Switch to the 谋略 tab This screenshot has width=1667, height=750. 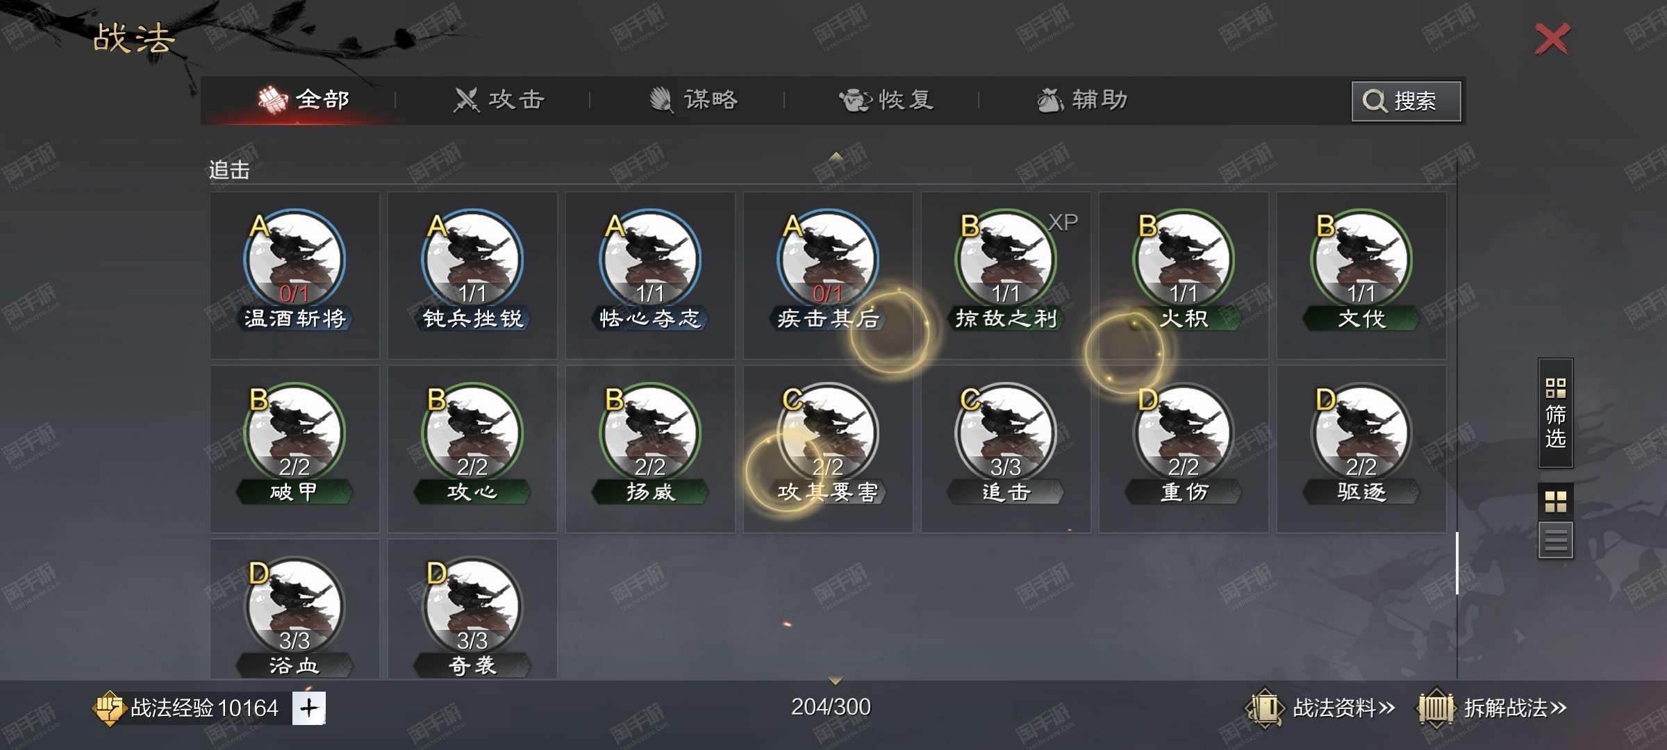pos(693,100)
